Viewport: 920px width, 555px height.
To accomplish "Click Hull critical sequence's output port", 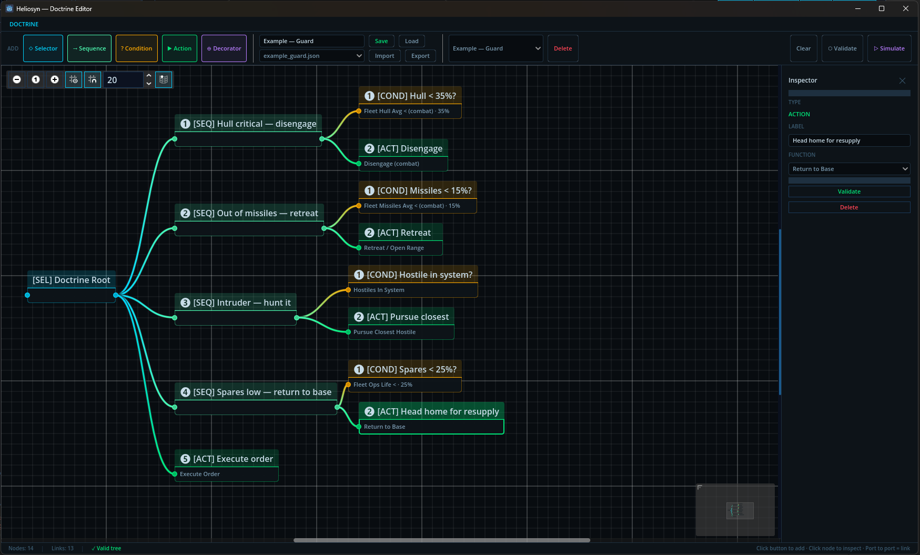I will [322, 139].
